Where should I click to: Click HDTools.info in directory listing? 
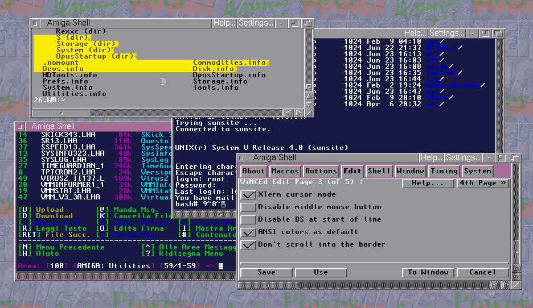pyautogui.click(x=69, y=75)
